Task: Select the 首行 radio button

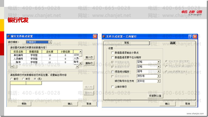Action: 11,79
